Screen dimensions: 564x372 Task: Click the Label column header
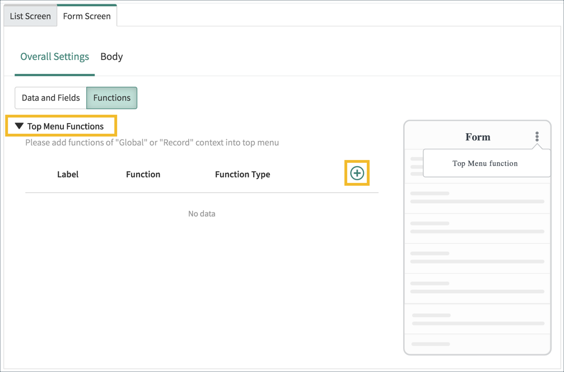[67, 174]
